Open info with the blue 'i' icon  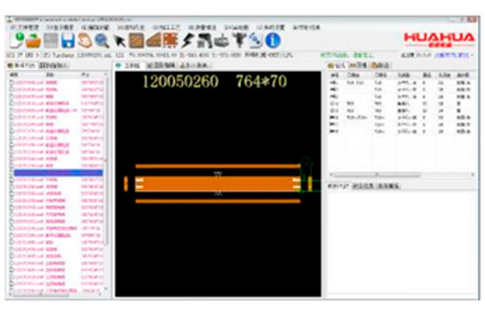coord(272,41)
